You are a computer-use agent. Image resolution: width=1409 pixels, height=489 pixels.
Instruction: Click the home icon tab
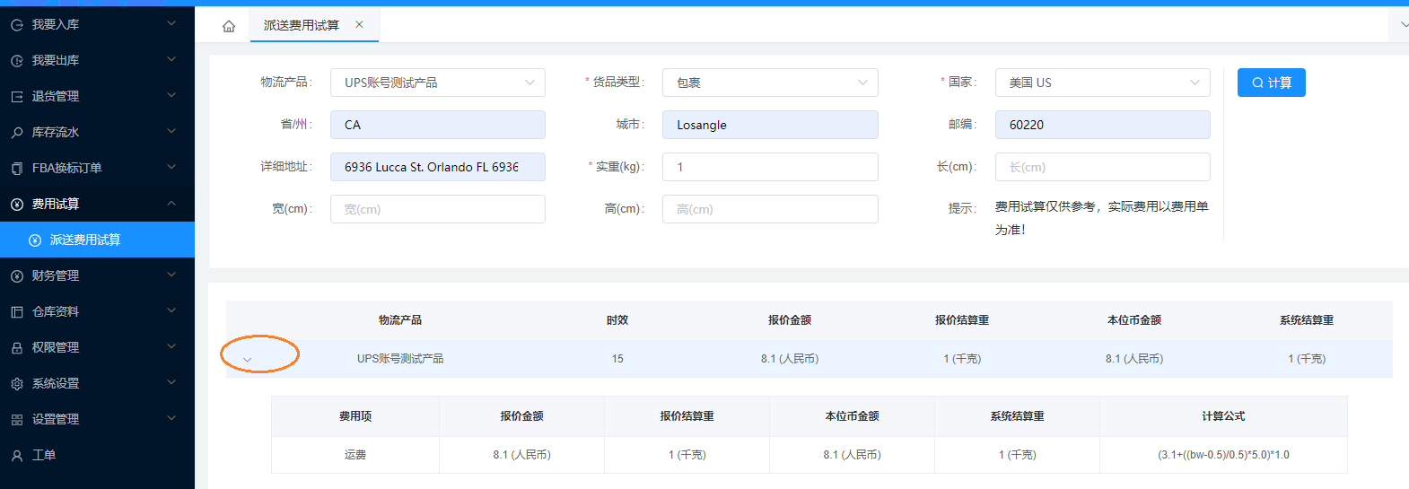click(x=229, y=26)
